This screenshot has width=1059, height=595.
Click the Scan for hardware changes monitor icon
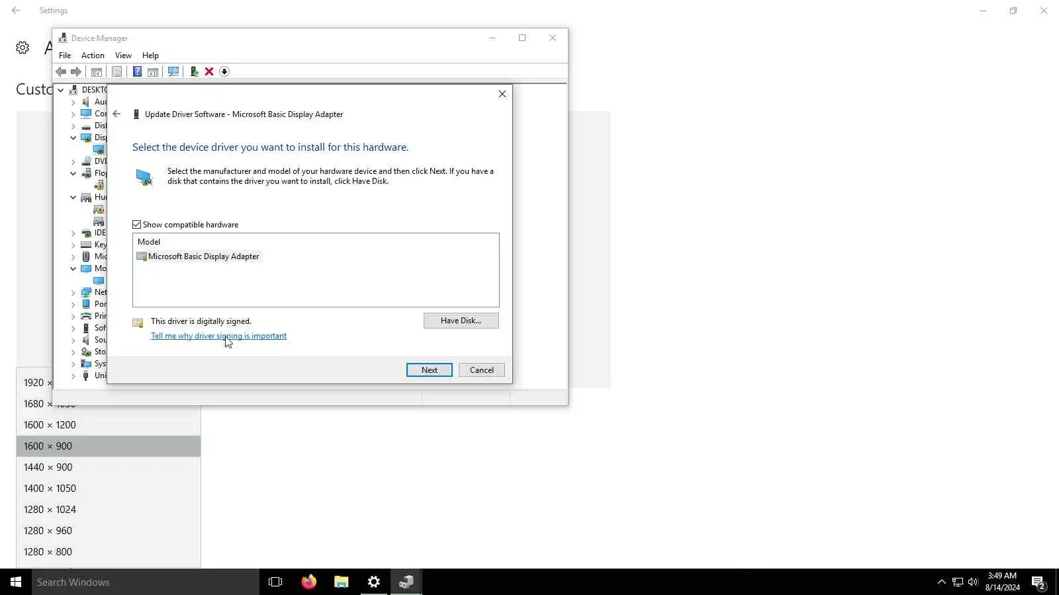(x=173, y=71)
